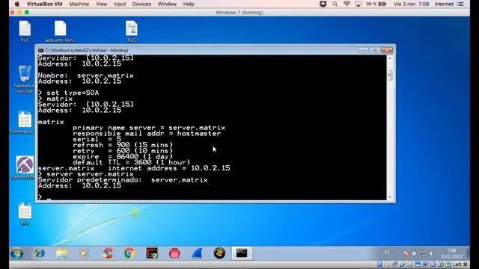Viewport: 479px width, 269px height.
Task: Open the Devices menu
Action: point(141,4)
